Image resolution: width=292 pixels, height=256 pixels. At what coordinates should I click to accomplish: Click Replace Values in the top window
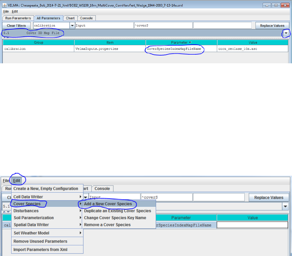[272, 26]
